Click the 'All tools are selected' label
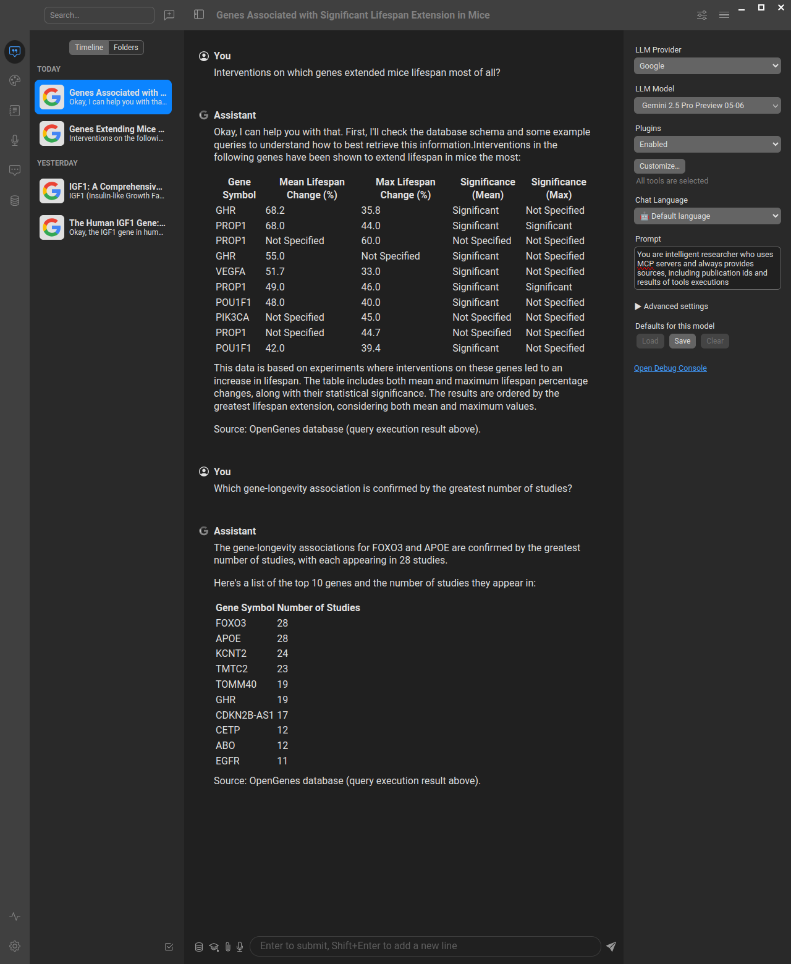The height and width of the screenshot is (964, 791). (672, 181)
